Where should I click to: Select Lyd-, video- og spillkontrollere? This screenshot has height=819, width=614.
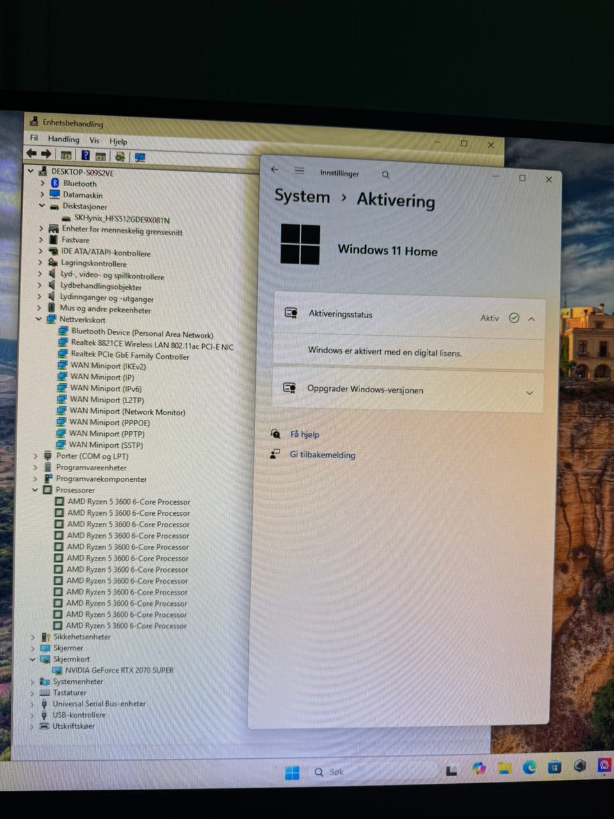click(113, 275)
